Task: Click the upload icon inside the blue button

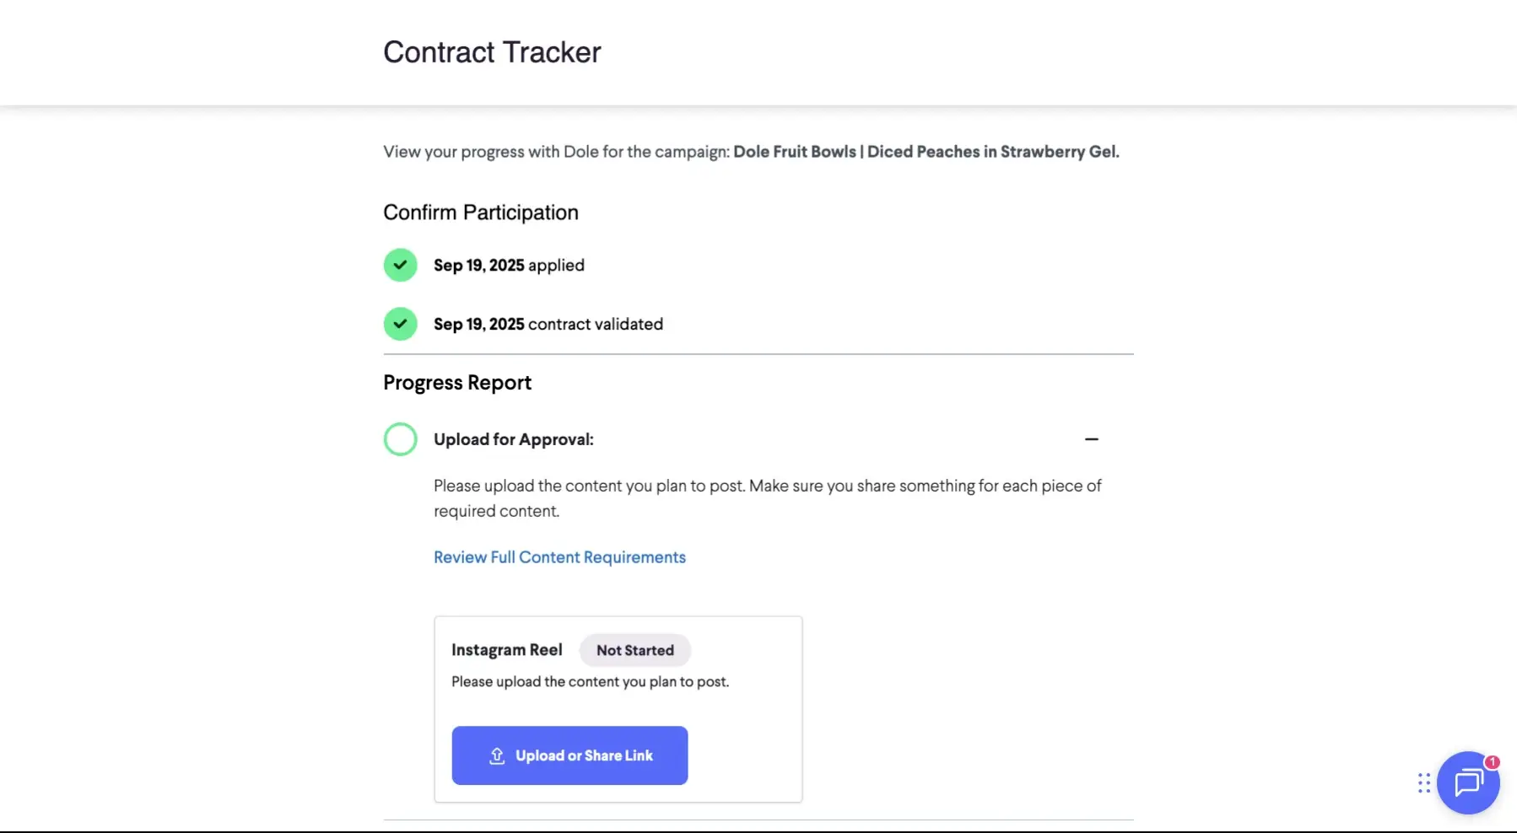Action: [498, 755]
